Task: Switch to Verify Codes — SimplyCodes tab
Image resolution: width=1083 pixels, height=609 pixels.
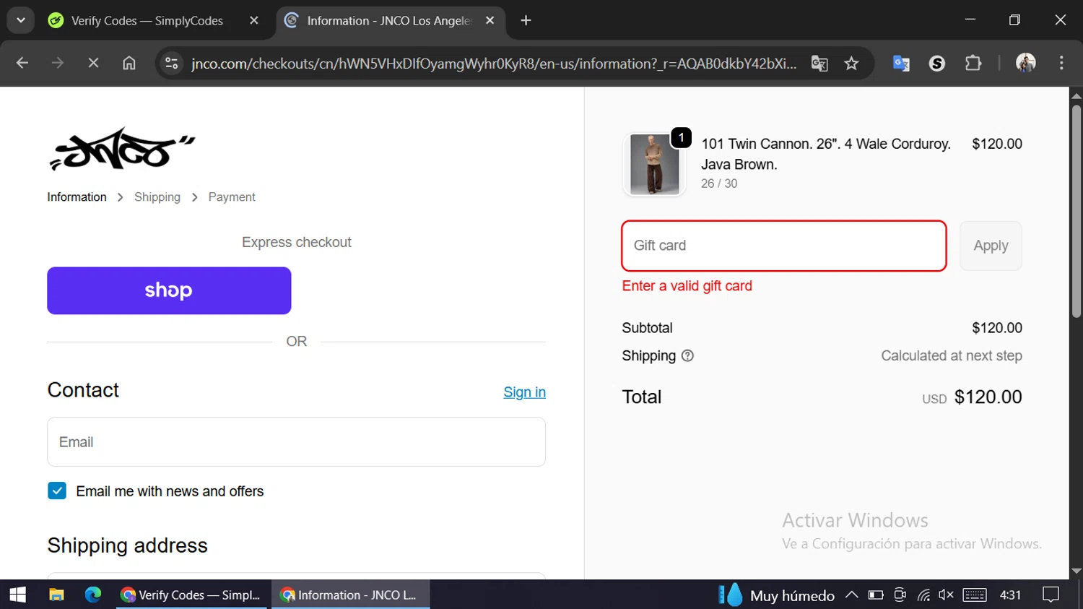Action: [147, 21]
